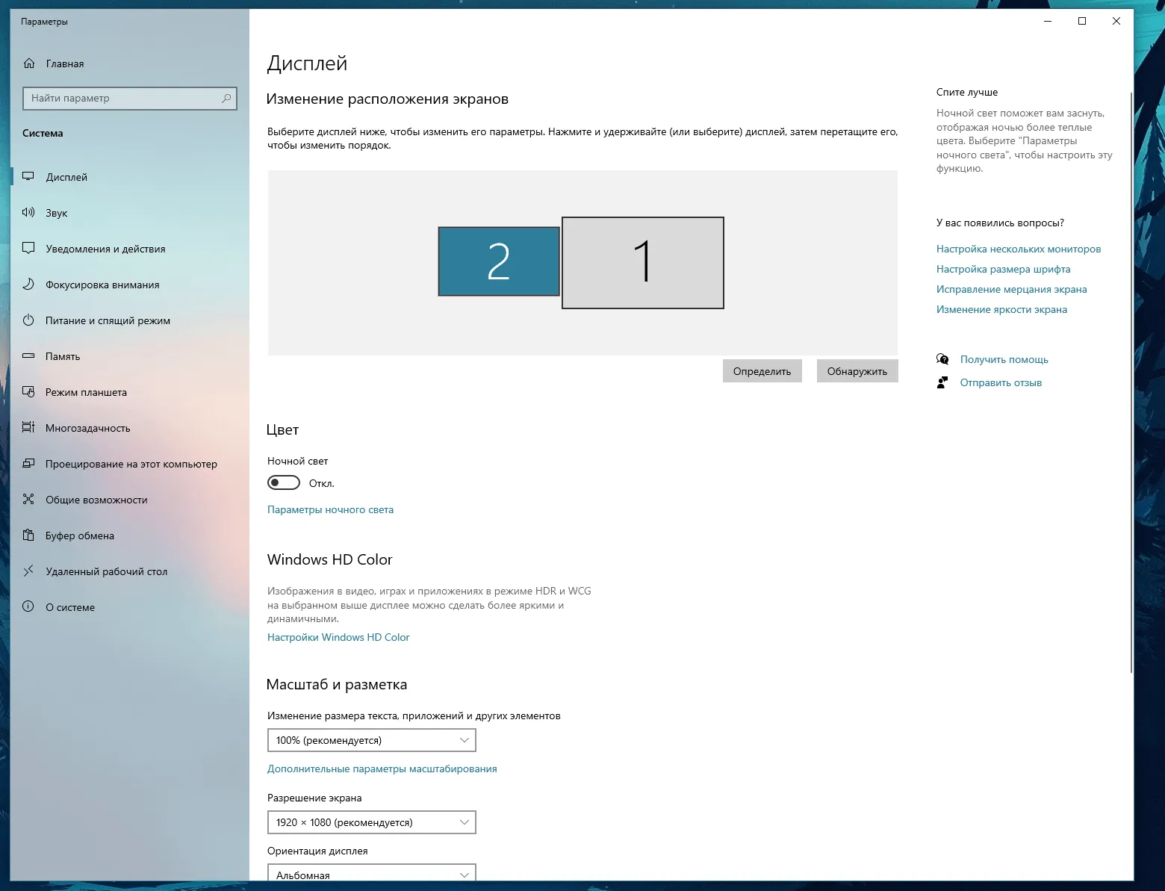Open Изменение яркости экрана link
This screenshot has width=1165, height=891.
point(1001,309)
